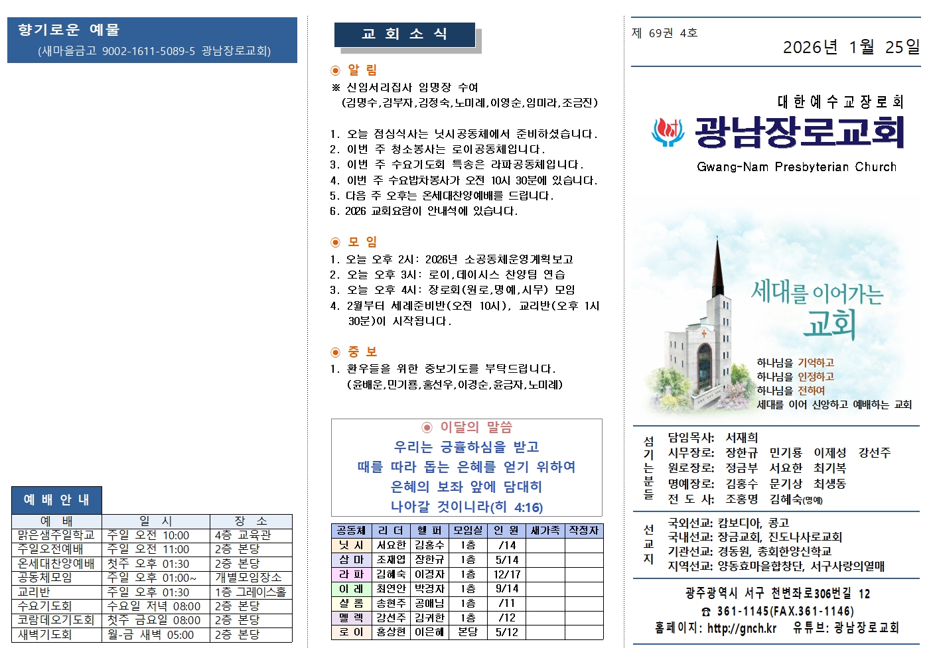The height and width of the screenshot is (658, 931).
Task: Click the 삼마 community cell
Action: (351, 560)
